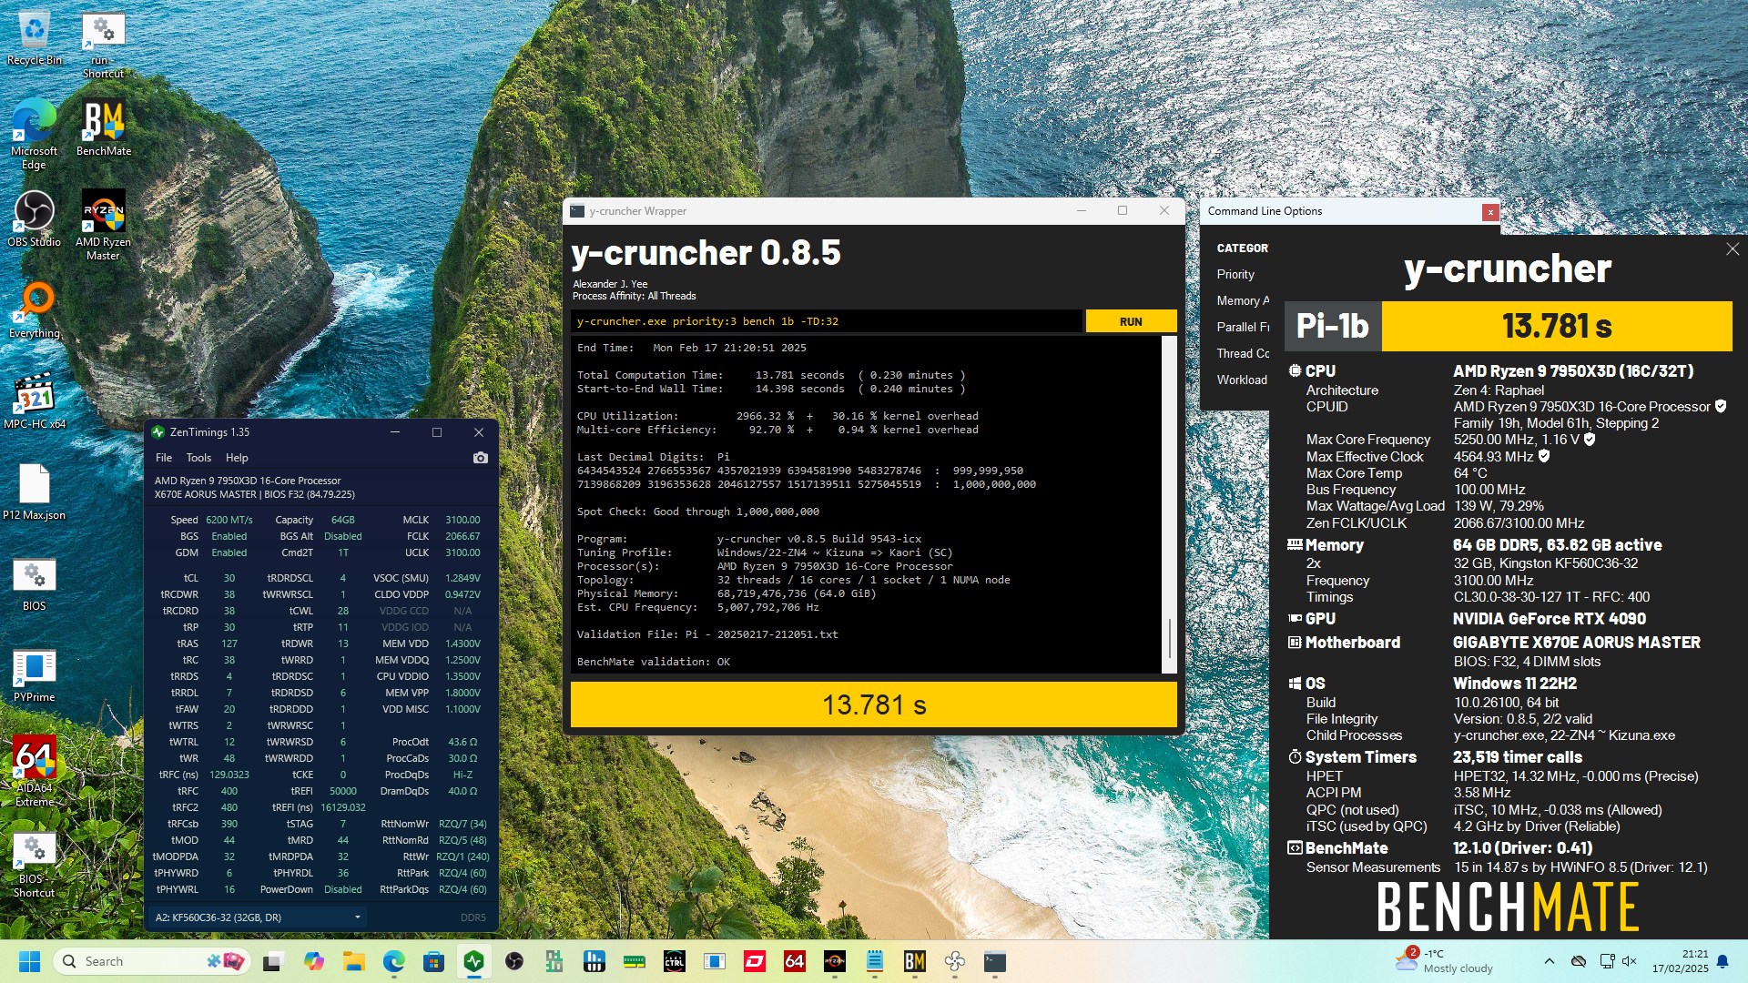Select the Thread Count category in the options list
This screenshot has height=983, width=1748.
1242,353
